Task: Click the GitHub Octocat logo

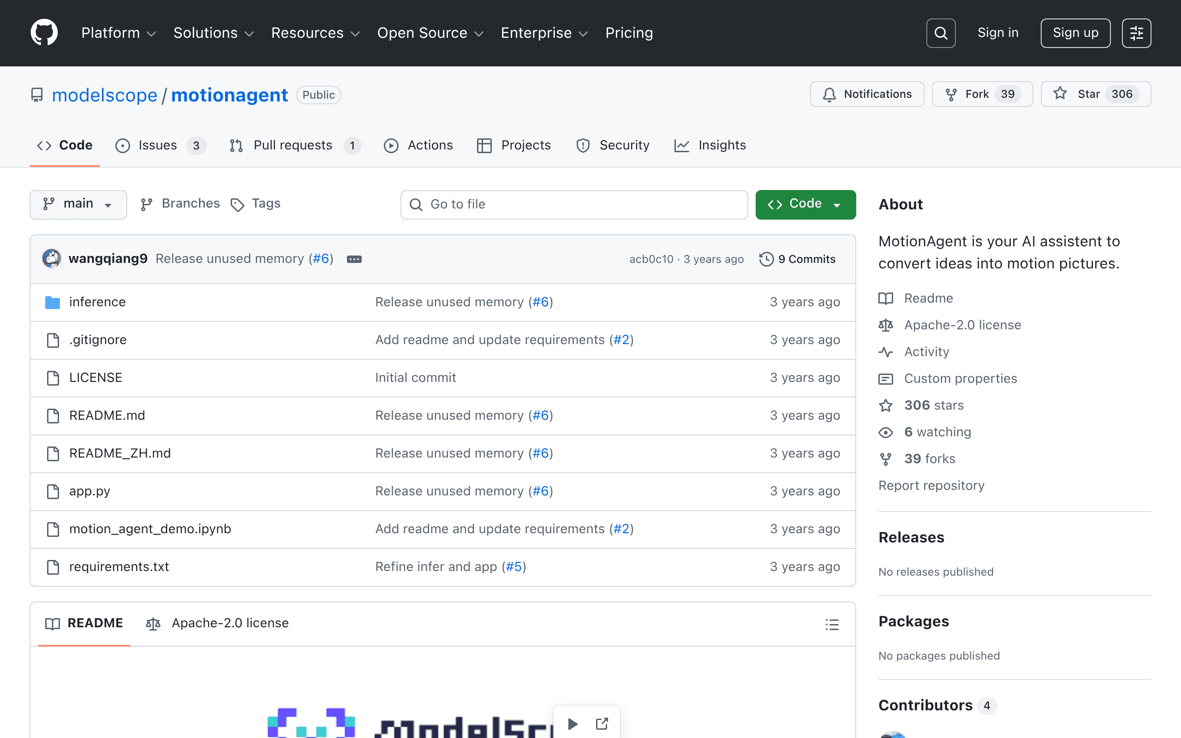Action: pyautogui.click(x=44, y=33)
